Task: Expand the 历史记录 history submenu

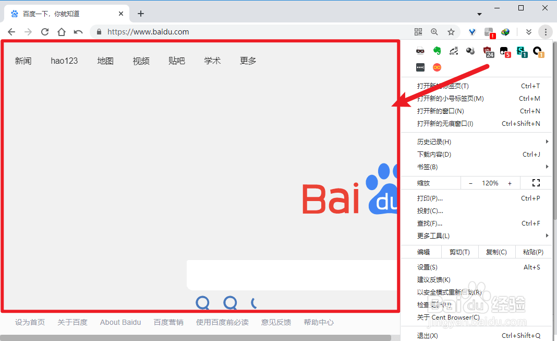Action: [434, 142]
